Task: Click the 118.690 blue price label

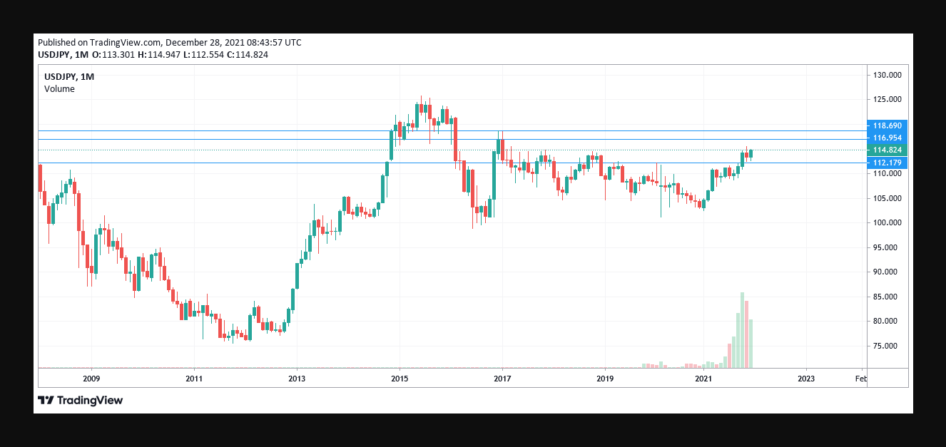Action: [887, 125]
